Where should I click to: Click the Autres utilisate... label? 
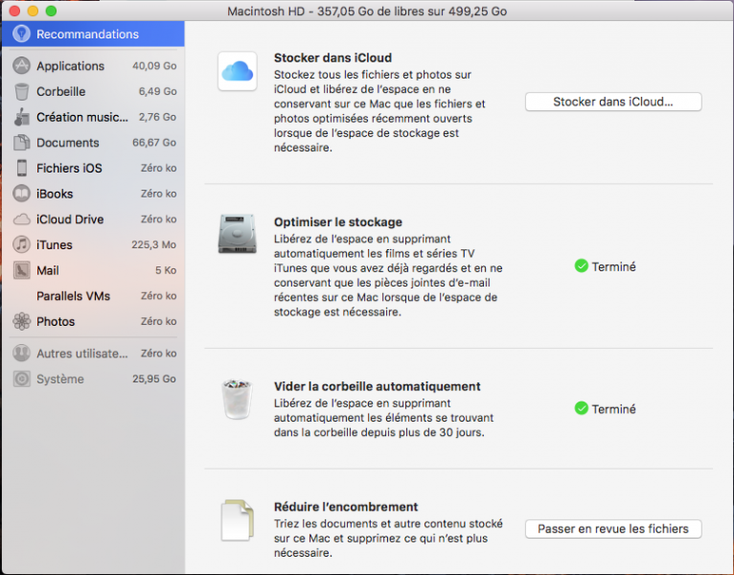[x=81, y=354]
